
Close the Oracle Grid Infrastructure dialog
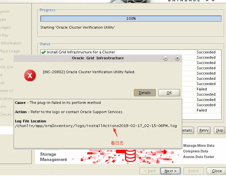coord(177,58)
